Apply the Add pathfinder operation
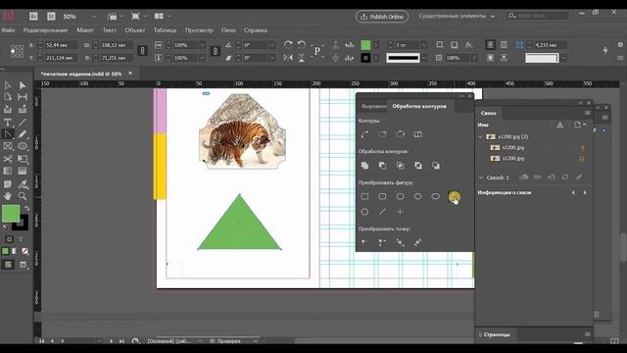 coord(364,166)
